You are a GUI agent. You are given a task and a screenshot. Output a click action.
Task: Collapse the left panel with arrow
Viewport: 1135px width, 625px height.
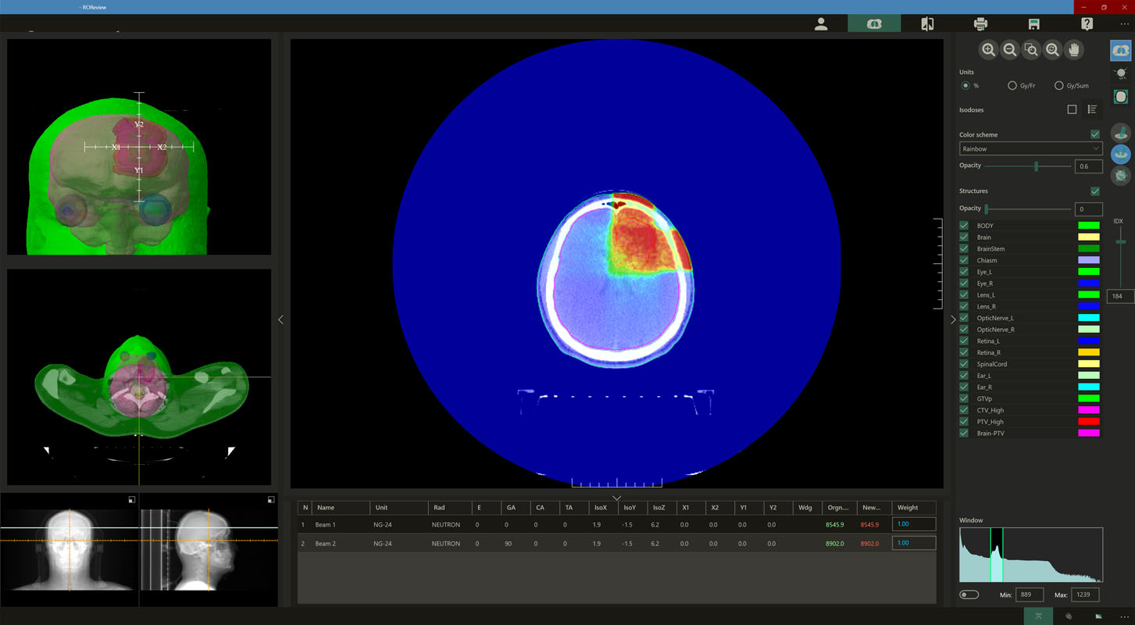280,320
